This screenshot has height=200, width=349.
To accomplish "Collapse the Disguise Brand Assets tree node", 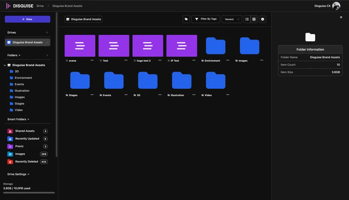I will click(x=5, y=65).
